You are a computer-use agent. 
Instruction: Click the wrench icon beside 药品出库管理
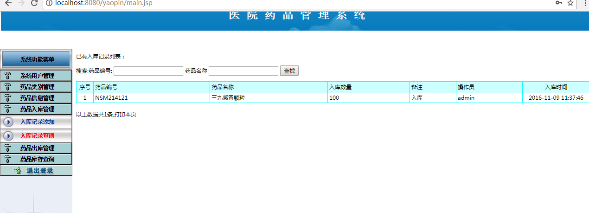coord(7,148)
